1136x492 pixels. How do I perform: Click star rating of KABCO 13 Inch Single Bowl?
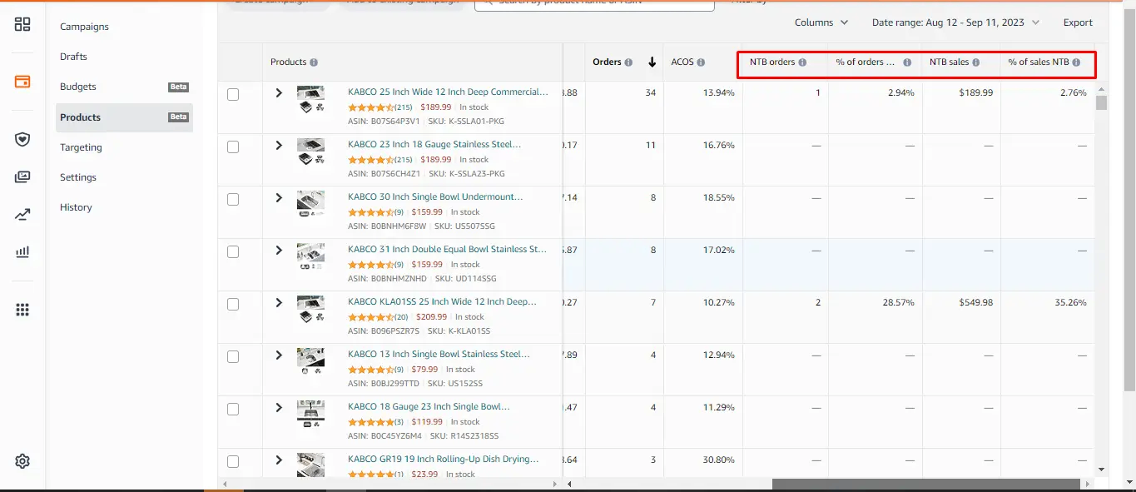click(x=371, y=370)
